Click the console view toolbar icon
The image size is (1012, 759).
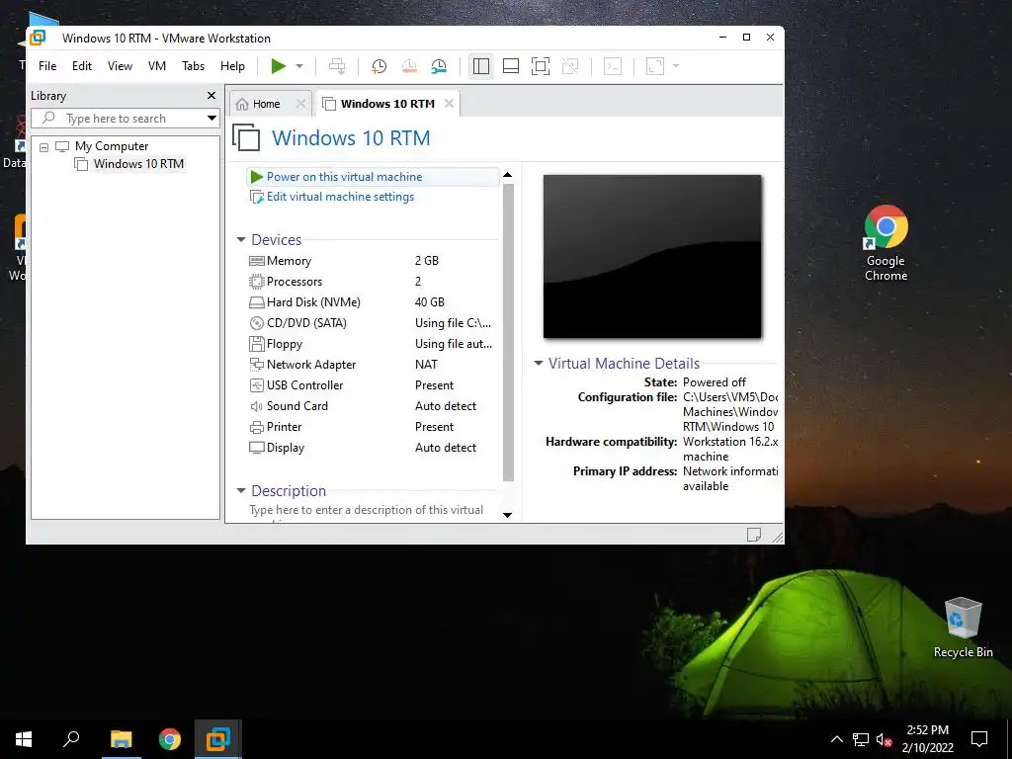[x=613, y=66]
